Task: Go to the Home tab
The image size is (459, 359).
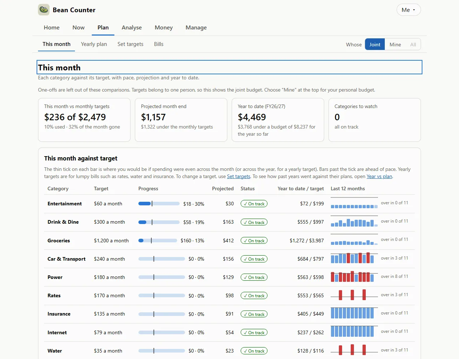Action: 52,28
